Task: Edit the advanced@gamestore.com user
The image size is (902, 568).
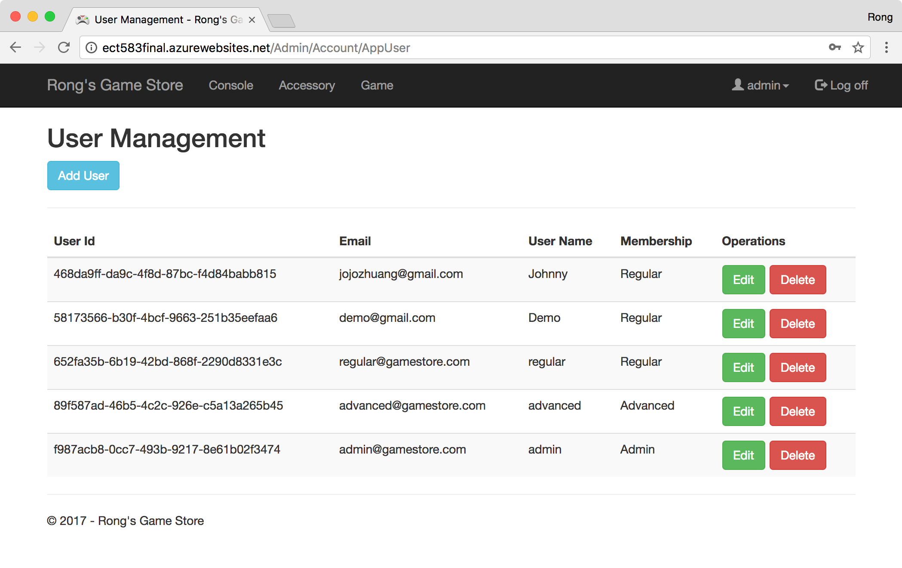Action: pyautogui.click(x=743, y=411)
